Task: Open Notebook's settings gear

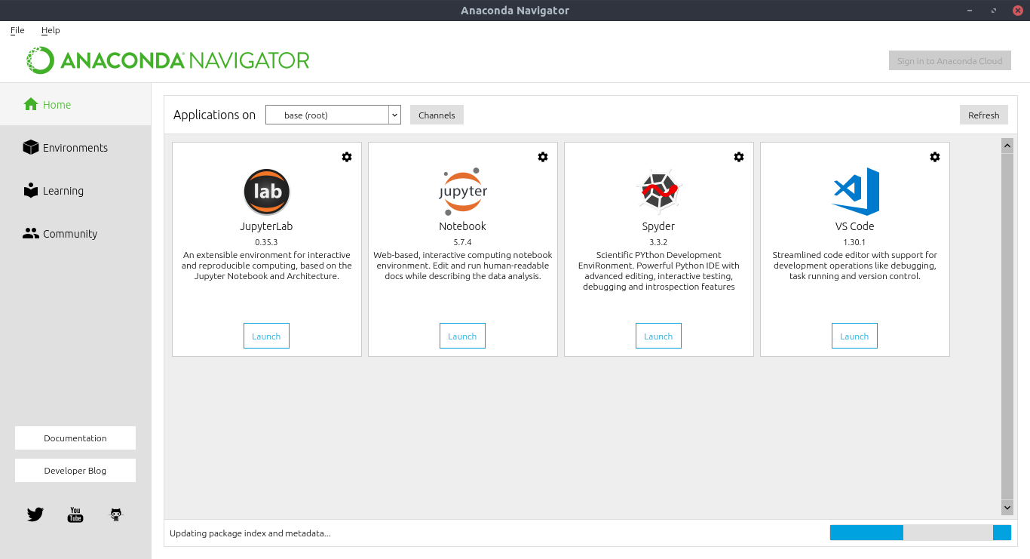Action: coord(543,157)
